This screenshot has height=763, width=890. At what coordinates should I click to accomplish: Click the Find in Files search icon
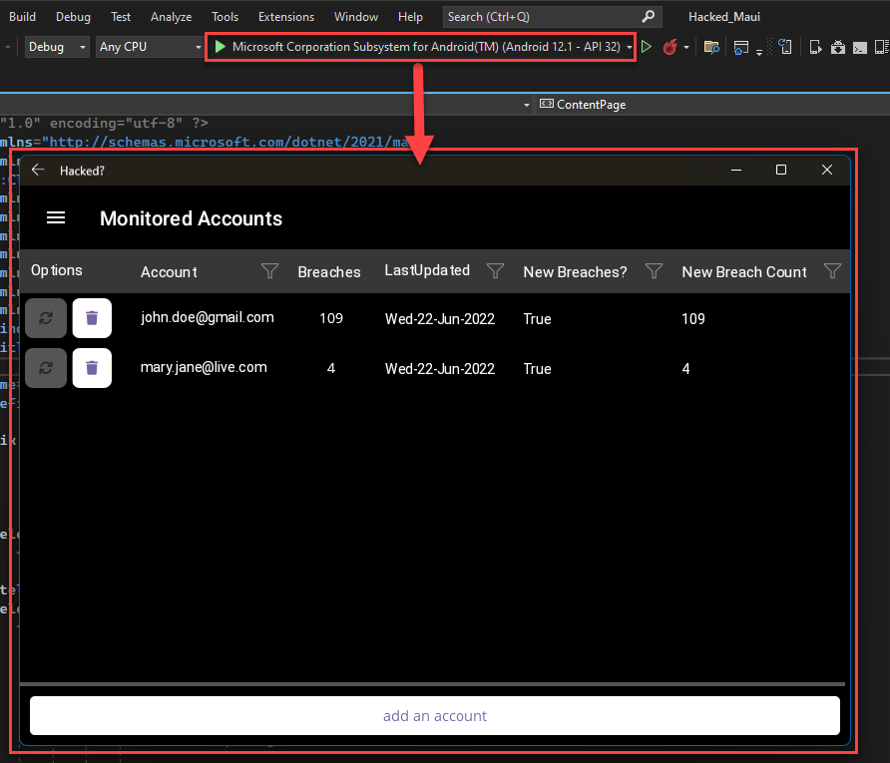[711, 47]
